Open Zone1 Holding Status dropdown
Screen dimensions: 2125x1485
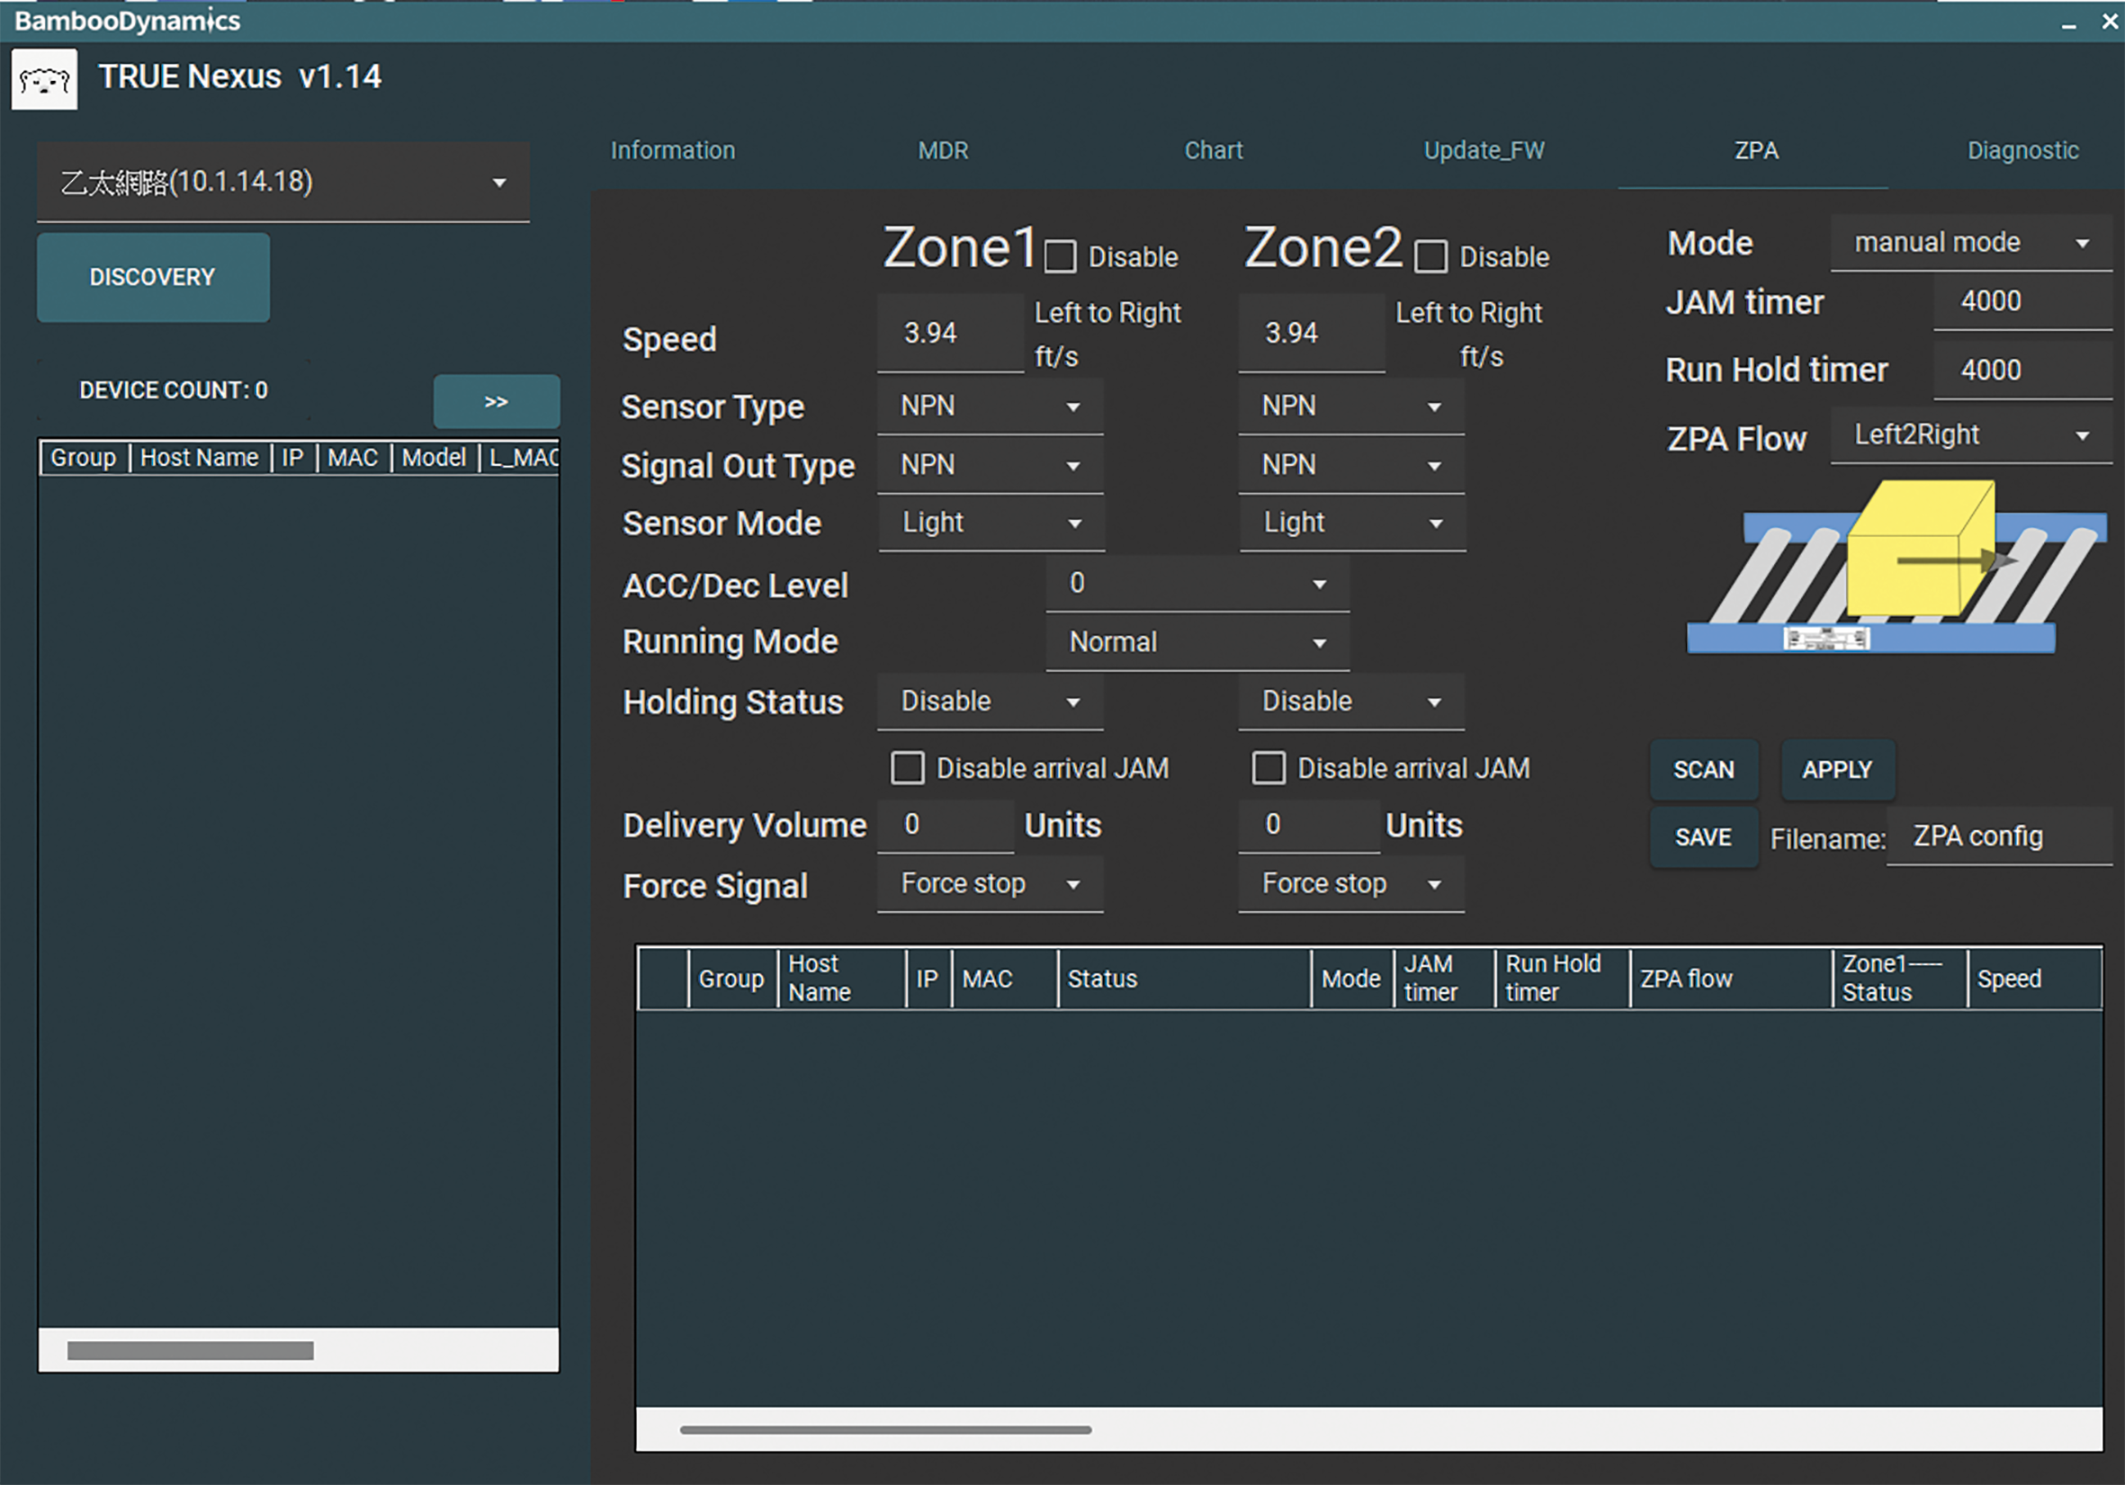pos(991,702)
